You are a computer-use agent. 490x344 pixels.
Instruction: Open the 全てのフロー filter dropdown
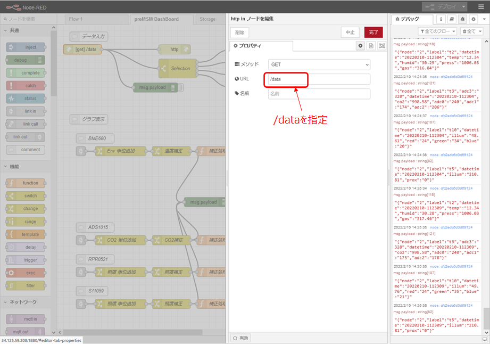pos(437,31)
